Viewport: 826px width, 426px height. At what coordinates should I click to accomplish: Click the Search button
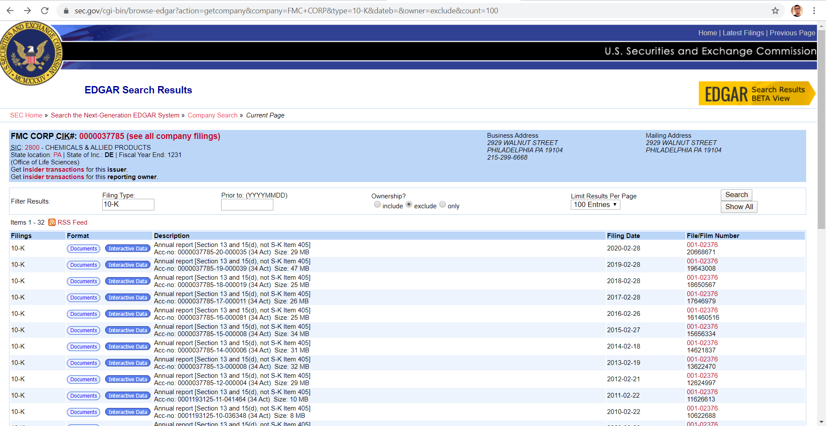coord(736,195)
